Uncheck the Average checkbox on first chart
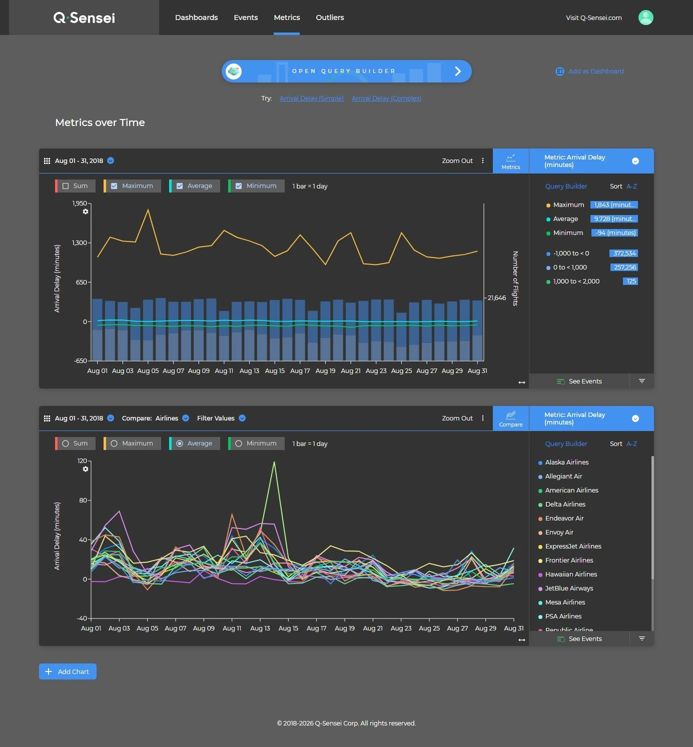The height and width of the screenshot is (747, 693). point(180,186)
